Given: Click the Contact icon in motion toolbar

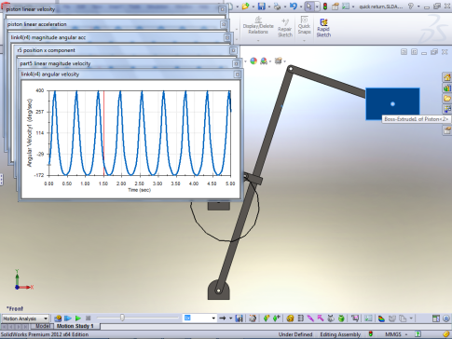Looking at the screenshot, I should (x=331, y=319).
